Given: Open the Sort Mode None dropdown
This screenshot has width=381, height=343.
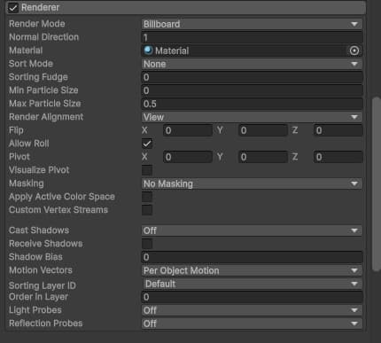Looking at the screenshot, I should [252, 64].
